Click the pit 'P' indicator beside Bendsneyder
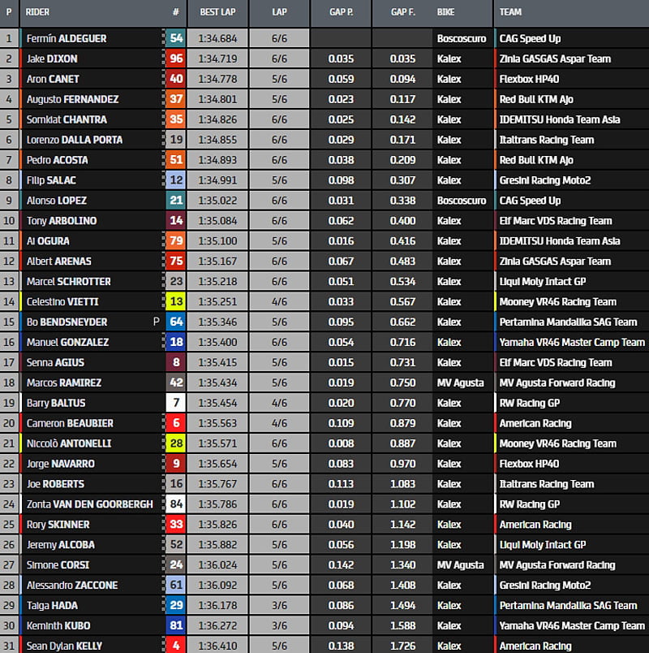Image resolution: width=649 pixels, height=653 pixels. [x=156, y=322]
